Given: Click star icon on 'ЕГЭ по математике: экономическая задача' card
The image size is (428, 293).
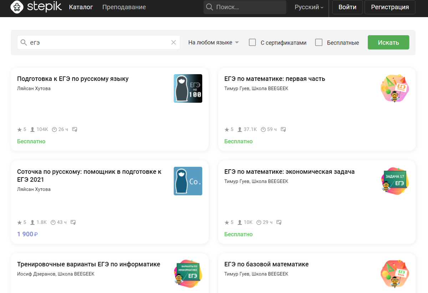Looking at the screenshot, I should [x=227, y=222].
